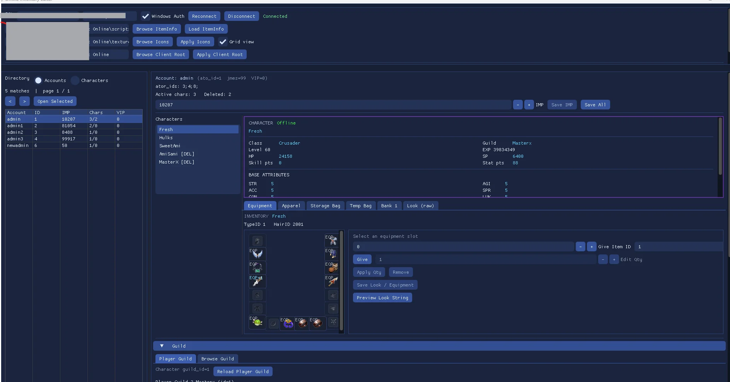
Task: Select the Accounts directory radio button
Action: 38,80
